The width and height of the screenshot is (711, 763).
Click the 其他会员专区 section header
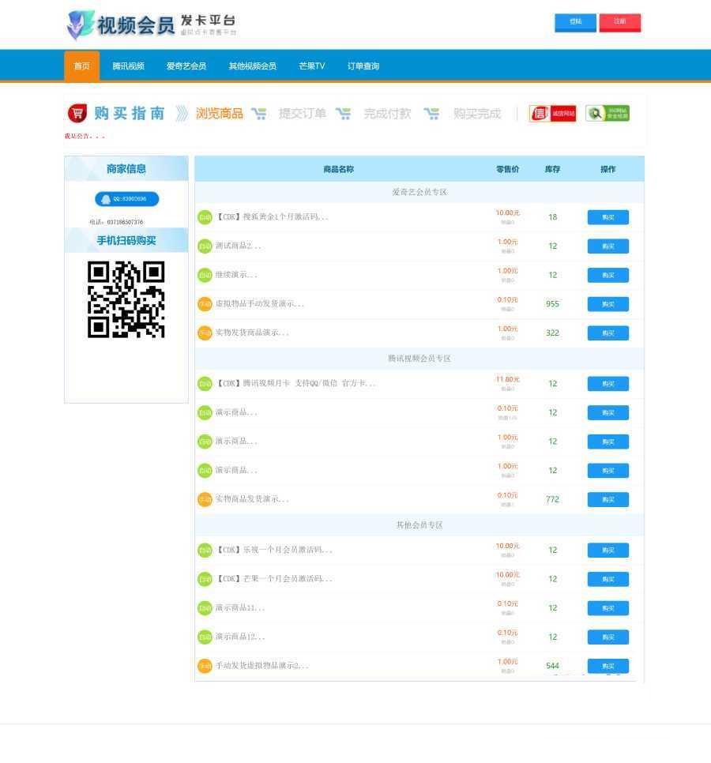(x=419, y=525)
